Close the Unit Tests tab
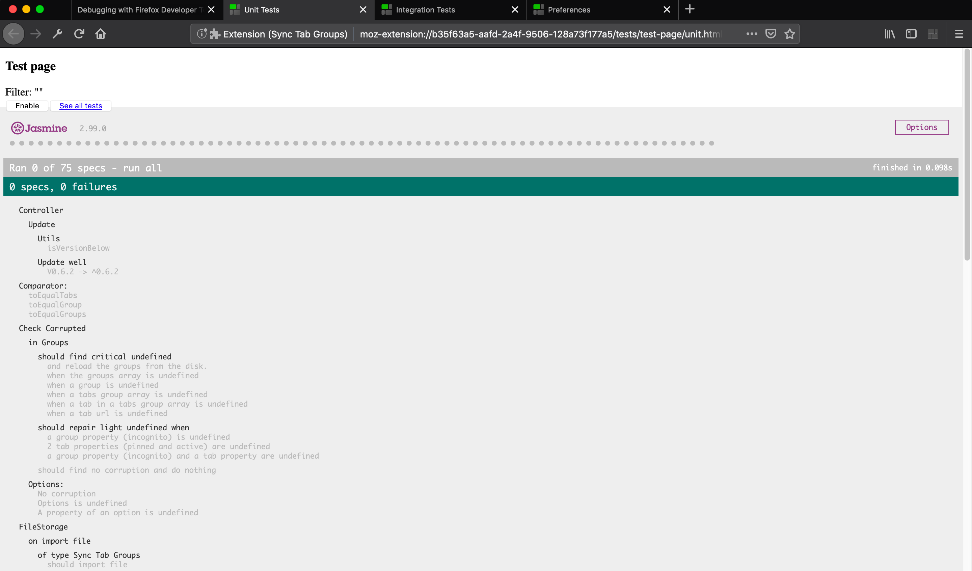The height and width of the screenshot is (571, 972). point(363,10)
